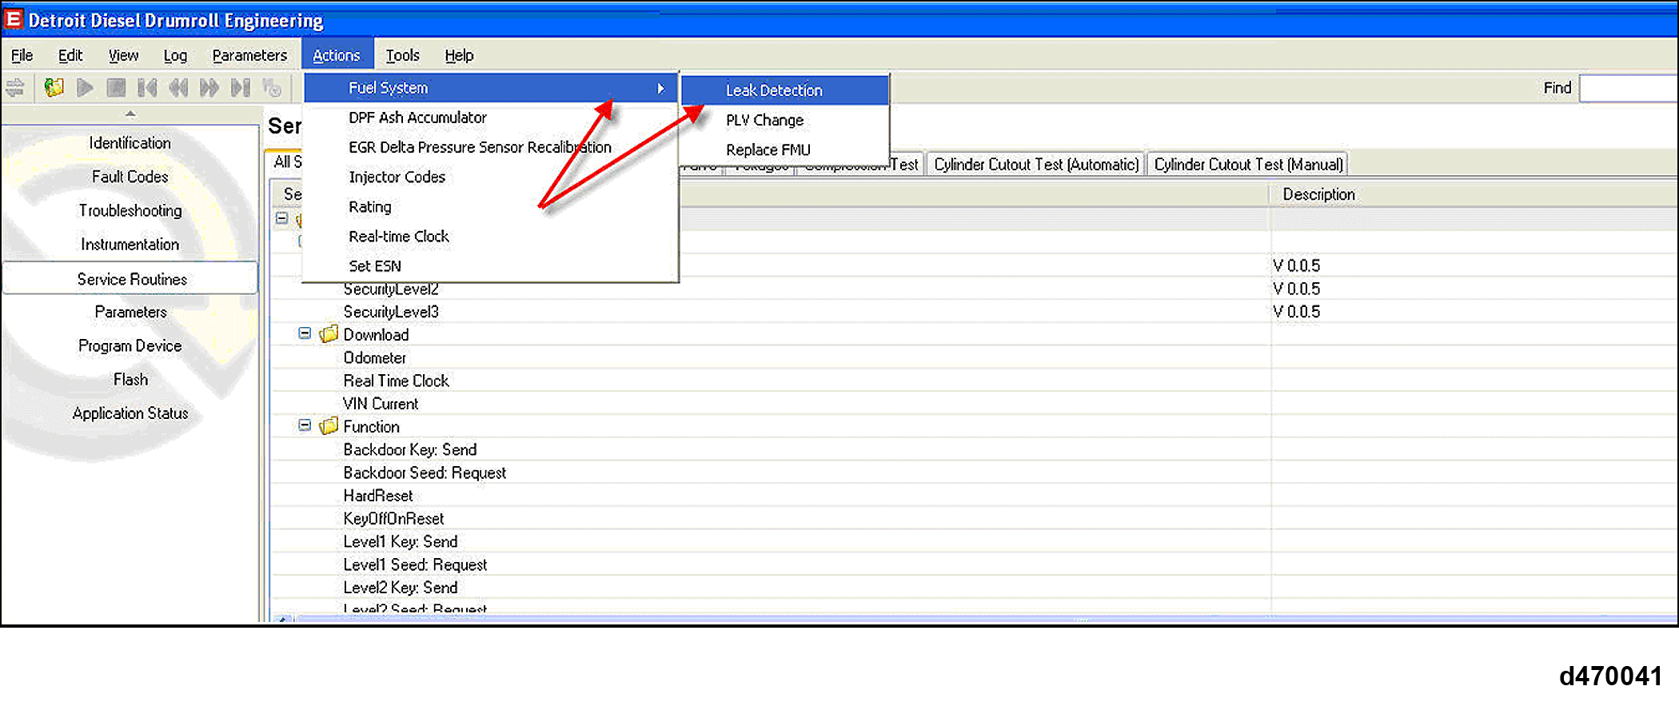Viewport: 1679px width, 726px height.
Task: Click the Function folder icon
Action: pos(329,426)
